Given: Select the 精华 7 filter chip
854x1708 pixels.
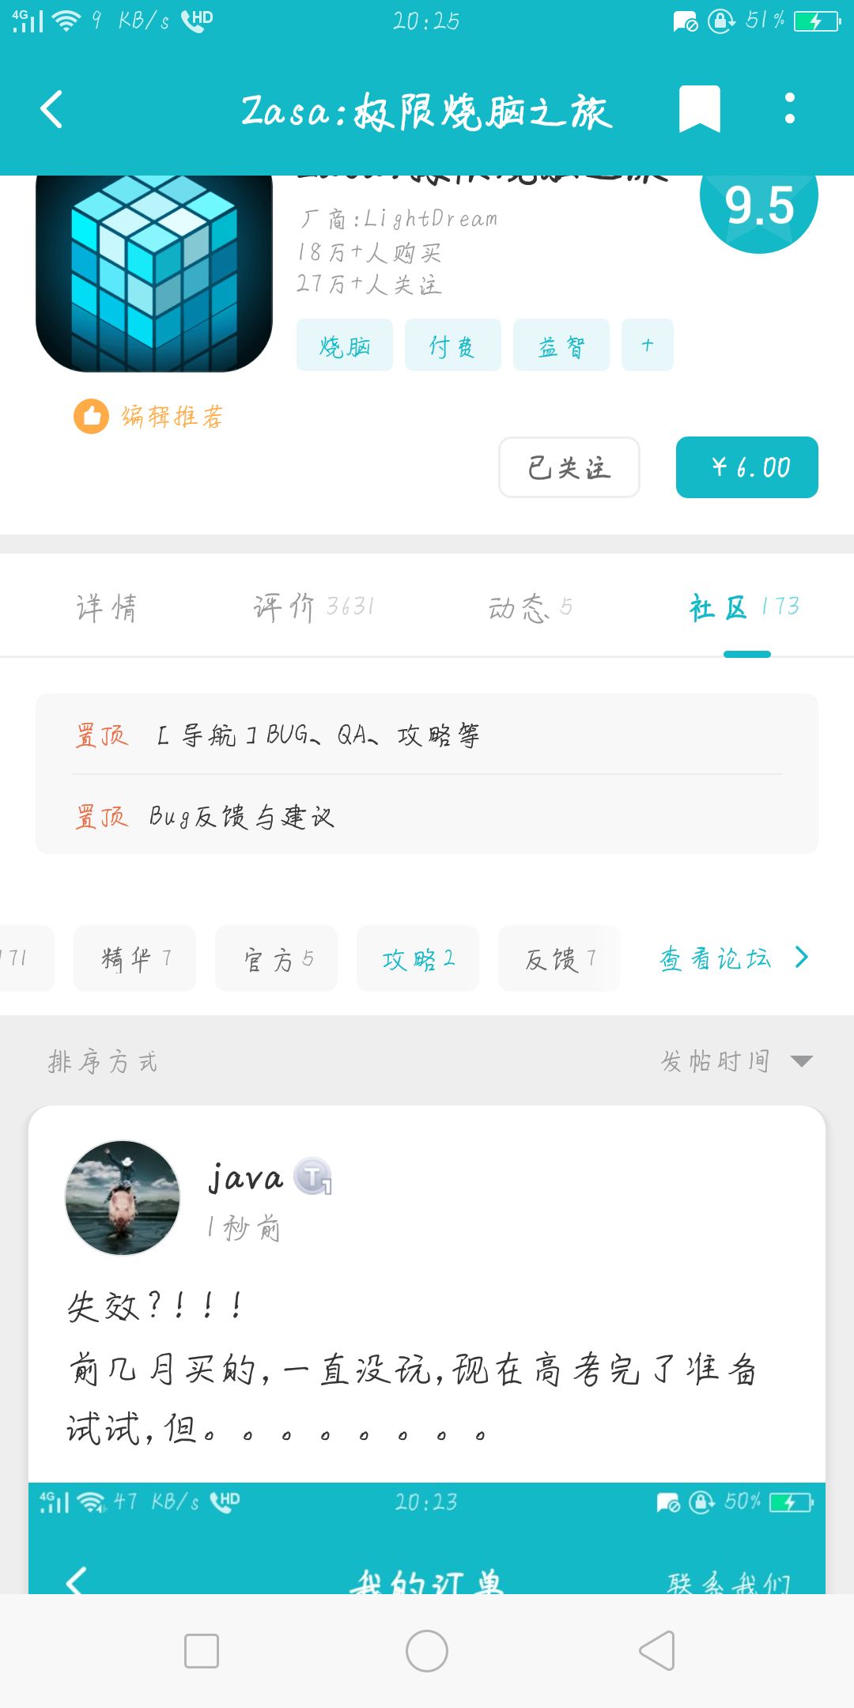Looking at the screenshot, I should [134, 958].
